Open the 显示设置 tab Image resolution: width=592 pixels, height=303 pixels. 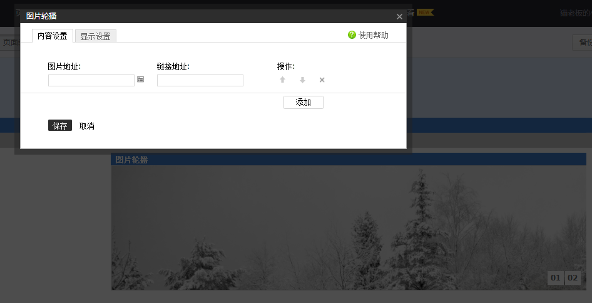pos(95,36)
